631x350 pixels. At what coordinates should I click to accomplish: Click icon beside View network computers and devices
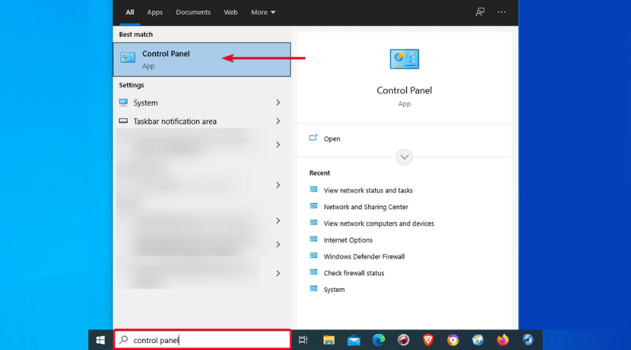[x=313, y=223]
